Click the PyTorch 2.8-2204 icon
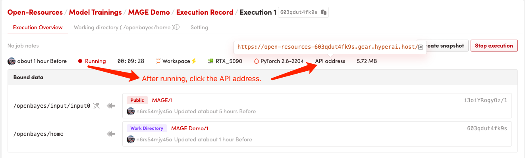525x158 pixels. (257, 61)
